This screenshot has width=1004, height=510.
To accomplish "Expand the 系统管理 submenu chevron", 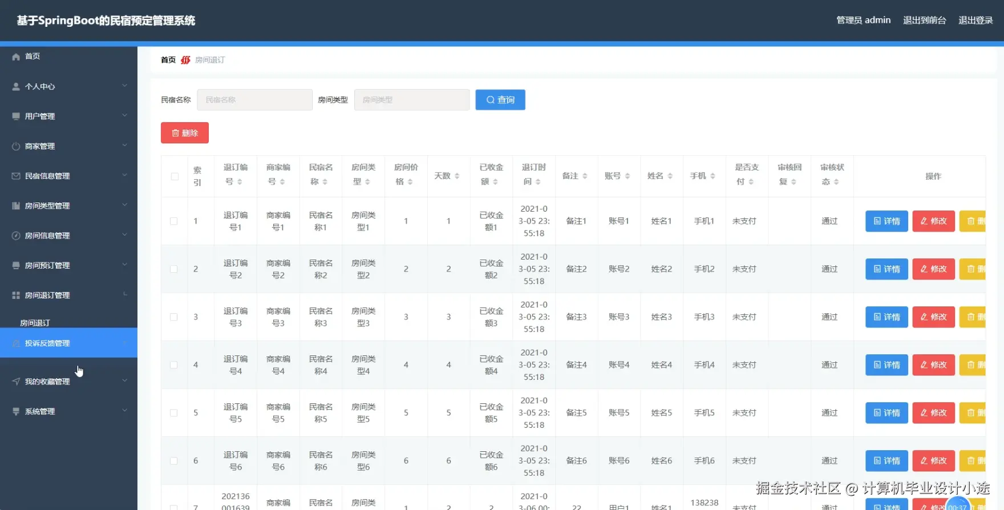I will coord(124,411).
